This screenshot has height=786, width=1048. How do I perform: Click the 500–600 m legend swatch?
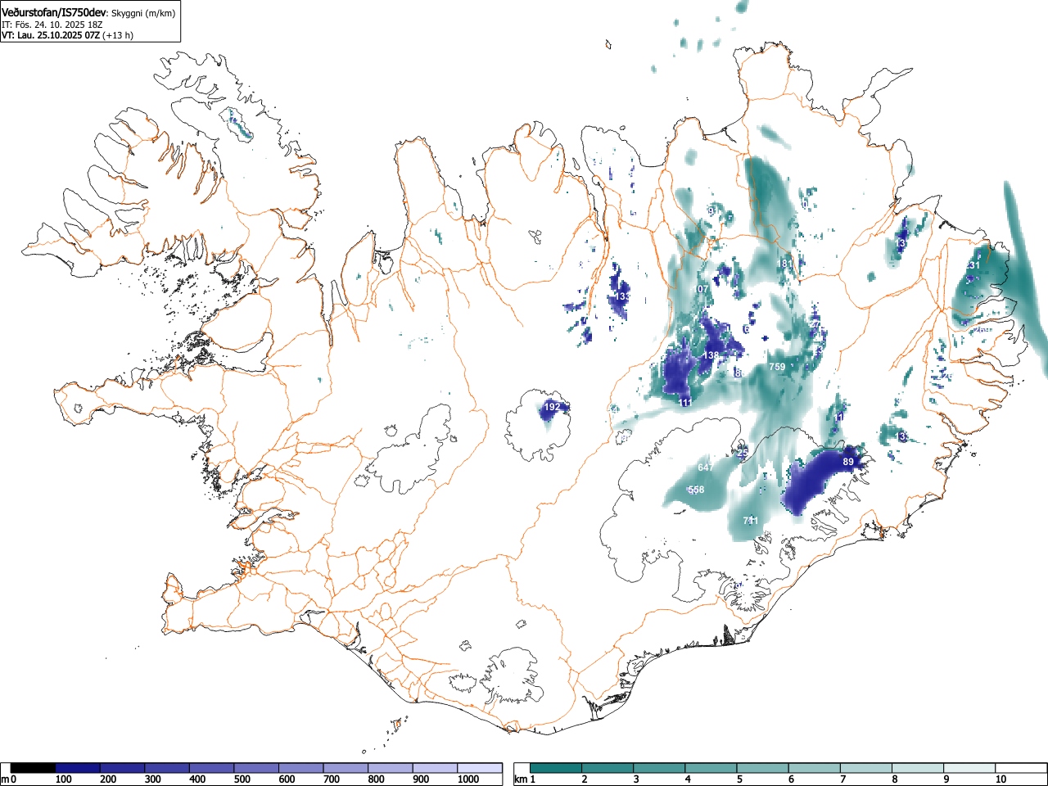pyautogui.click(x=256, y=768)
